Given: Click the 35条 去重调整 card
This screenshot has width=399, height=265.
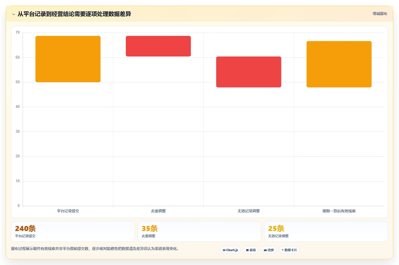Looking at the screenshot, I should [199, 231].
